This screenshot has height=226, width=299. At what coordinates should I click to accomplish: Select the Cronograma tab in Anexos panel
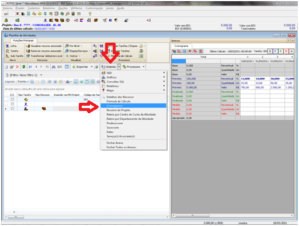[x=181, y=46]
